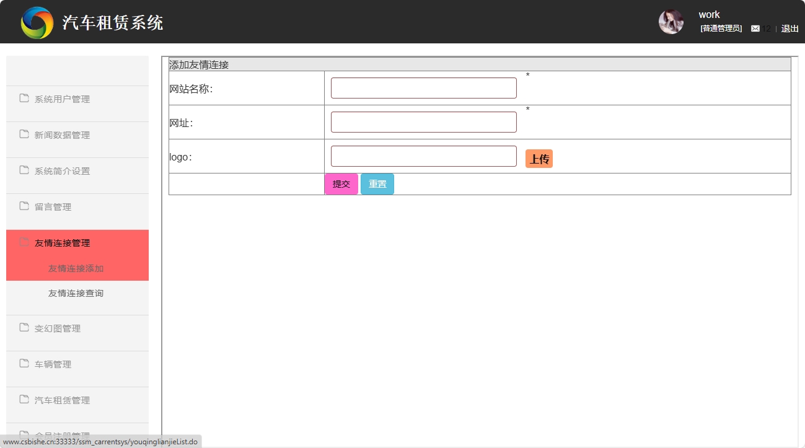Focus the 网站名称 input field

point(424,88)
